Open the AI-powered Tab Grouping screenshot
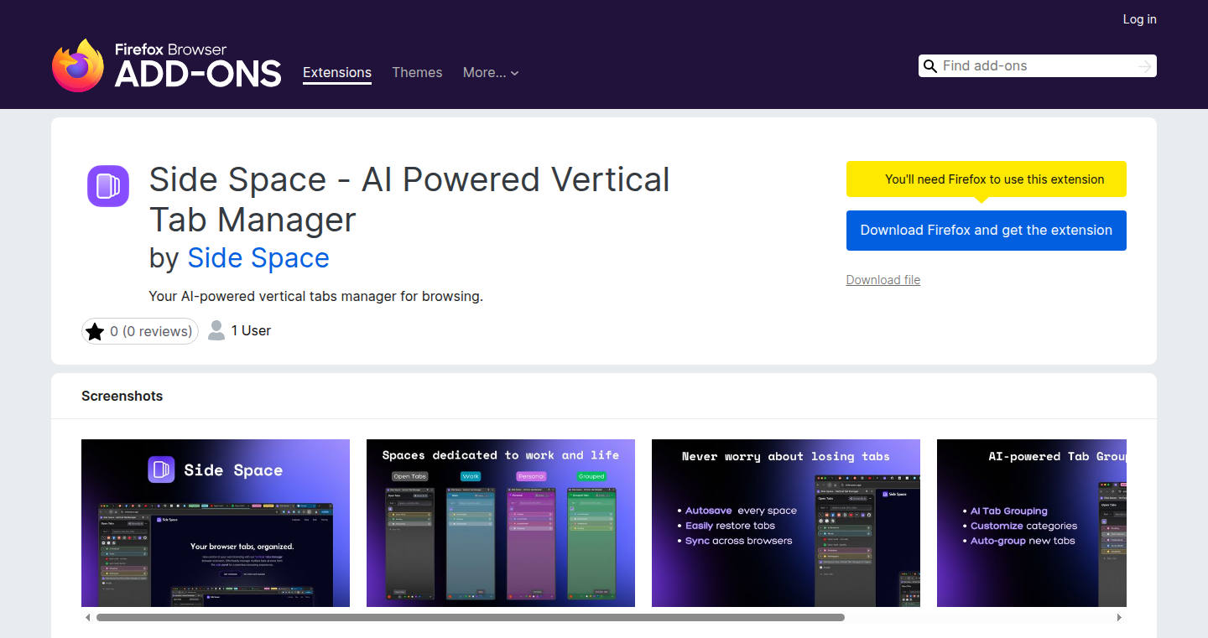This screenshot has height=638, width=1208. [1032, 523]
